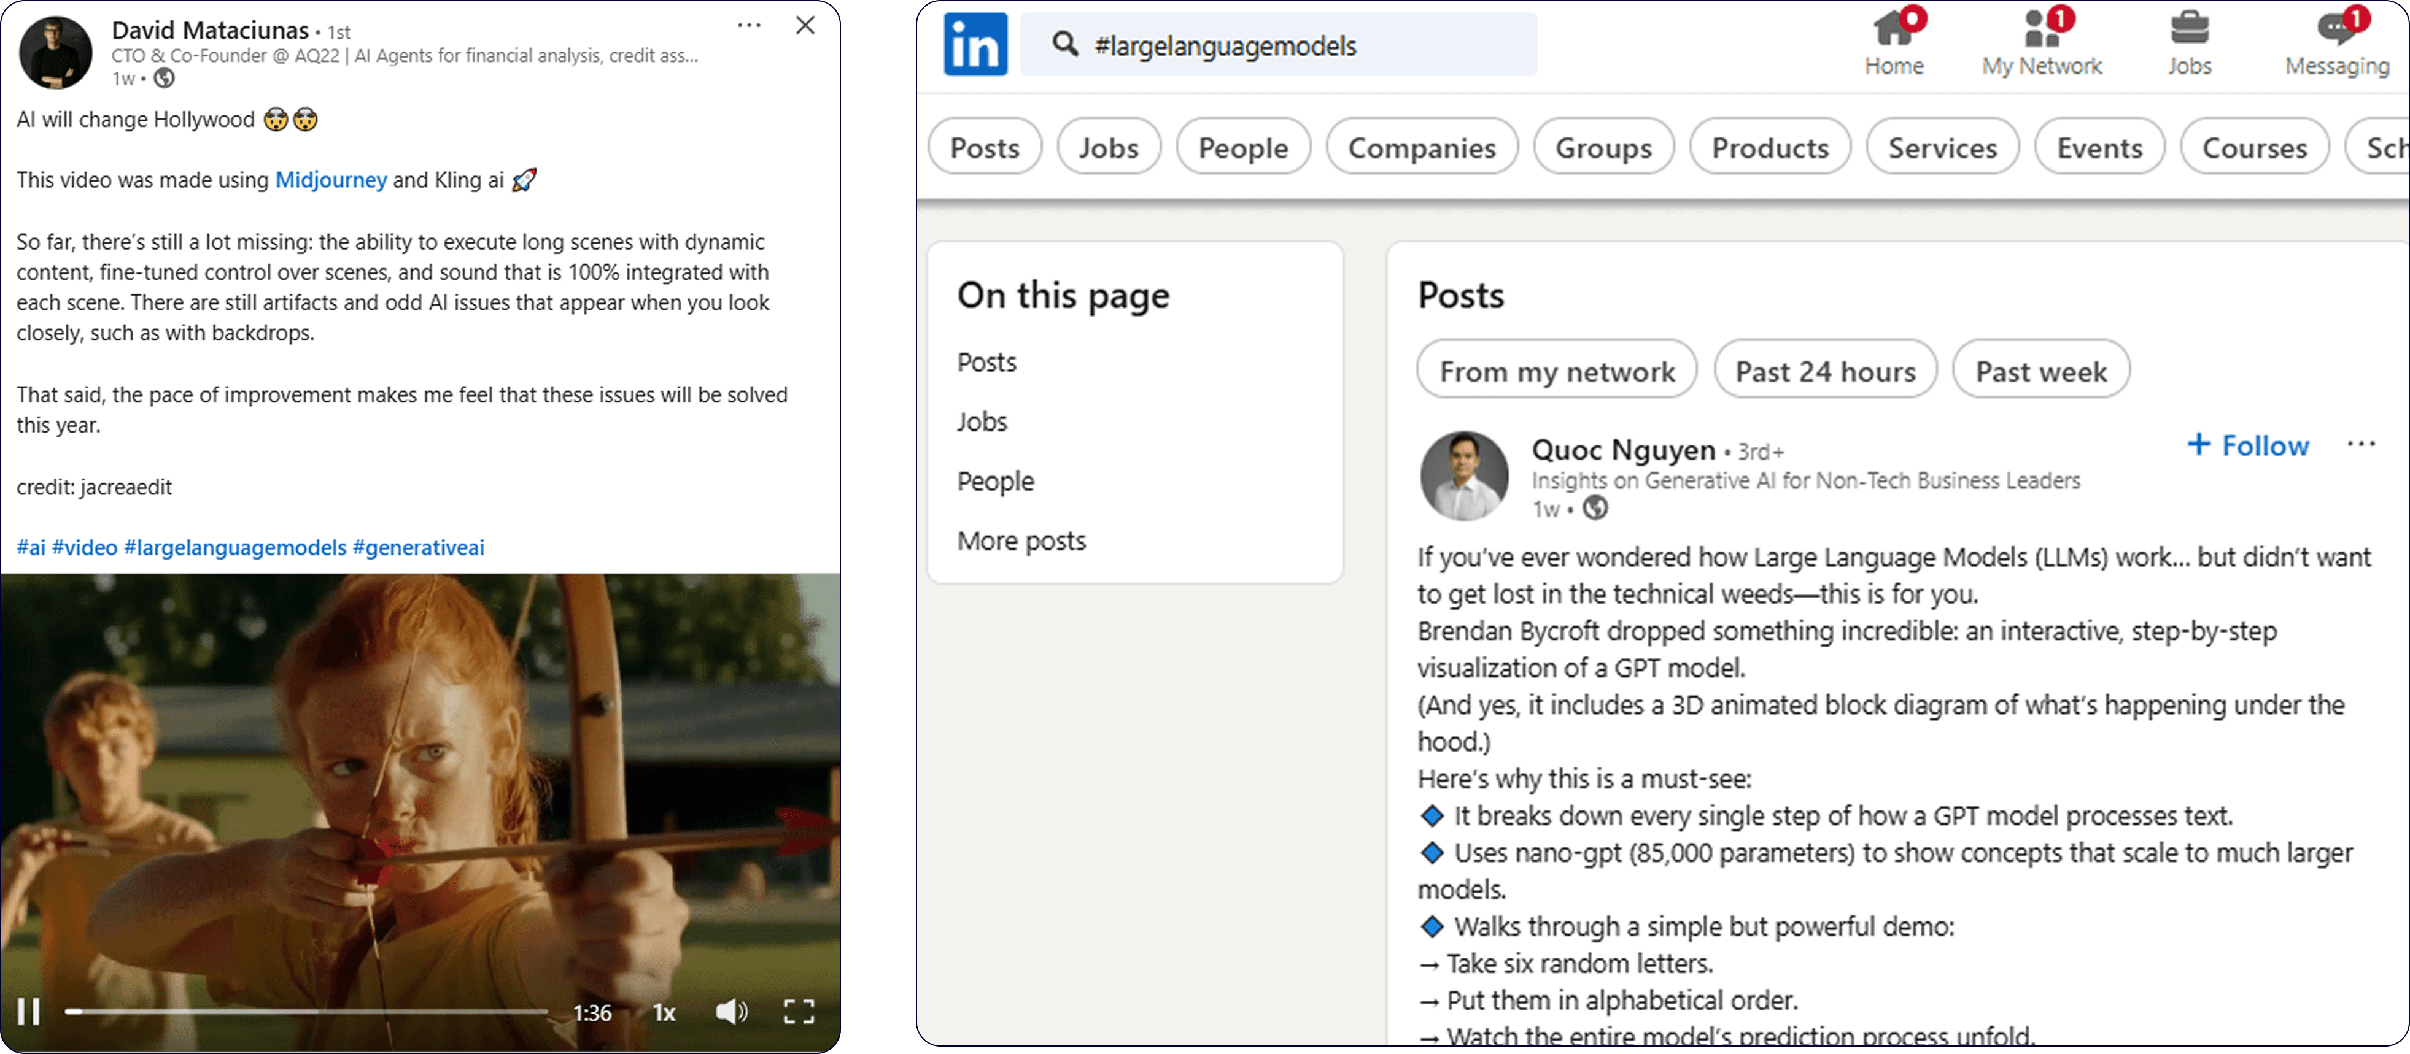Click the #largelanguagemodels hashtag in David's post
The image size is (2410, 1054).
235,547
